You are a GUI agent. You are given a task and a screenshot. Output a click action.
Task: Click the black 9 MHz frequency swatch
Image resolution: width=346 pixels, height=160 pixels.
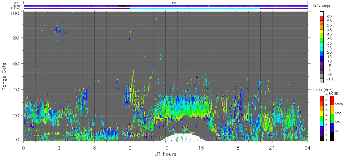(x=322, y=139)
